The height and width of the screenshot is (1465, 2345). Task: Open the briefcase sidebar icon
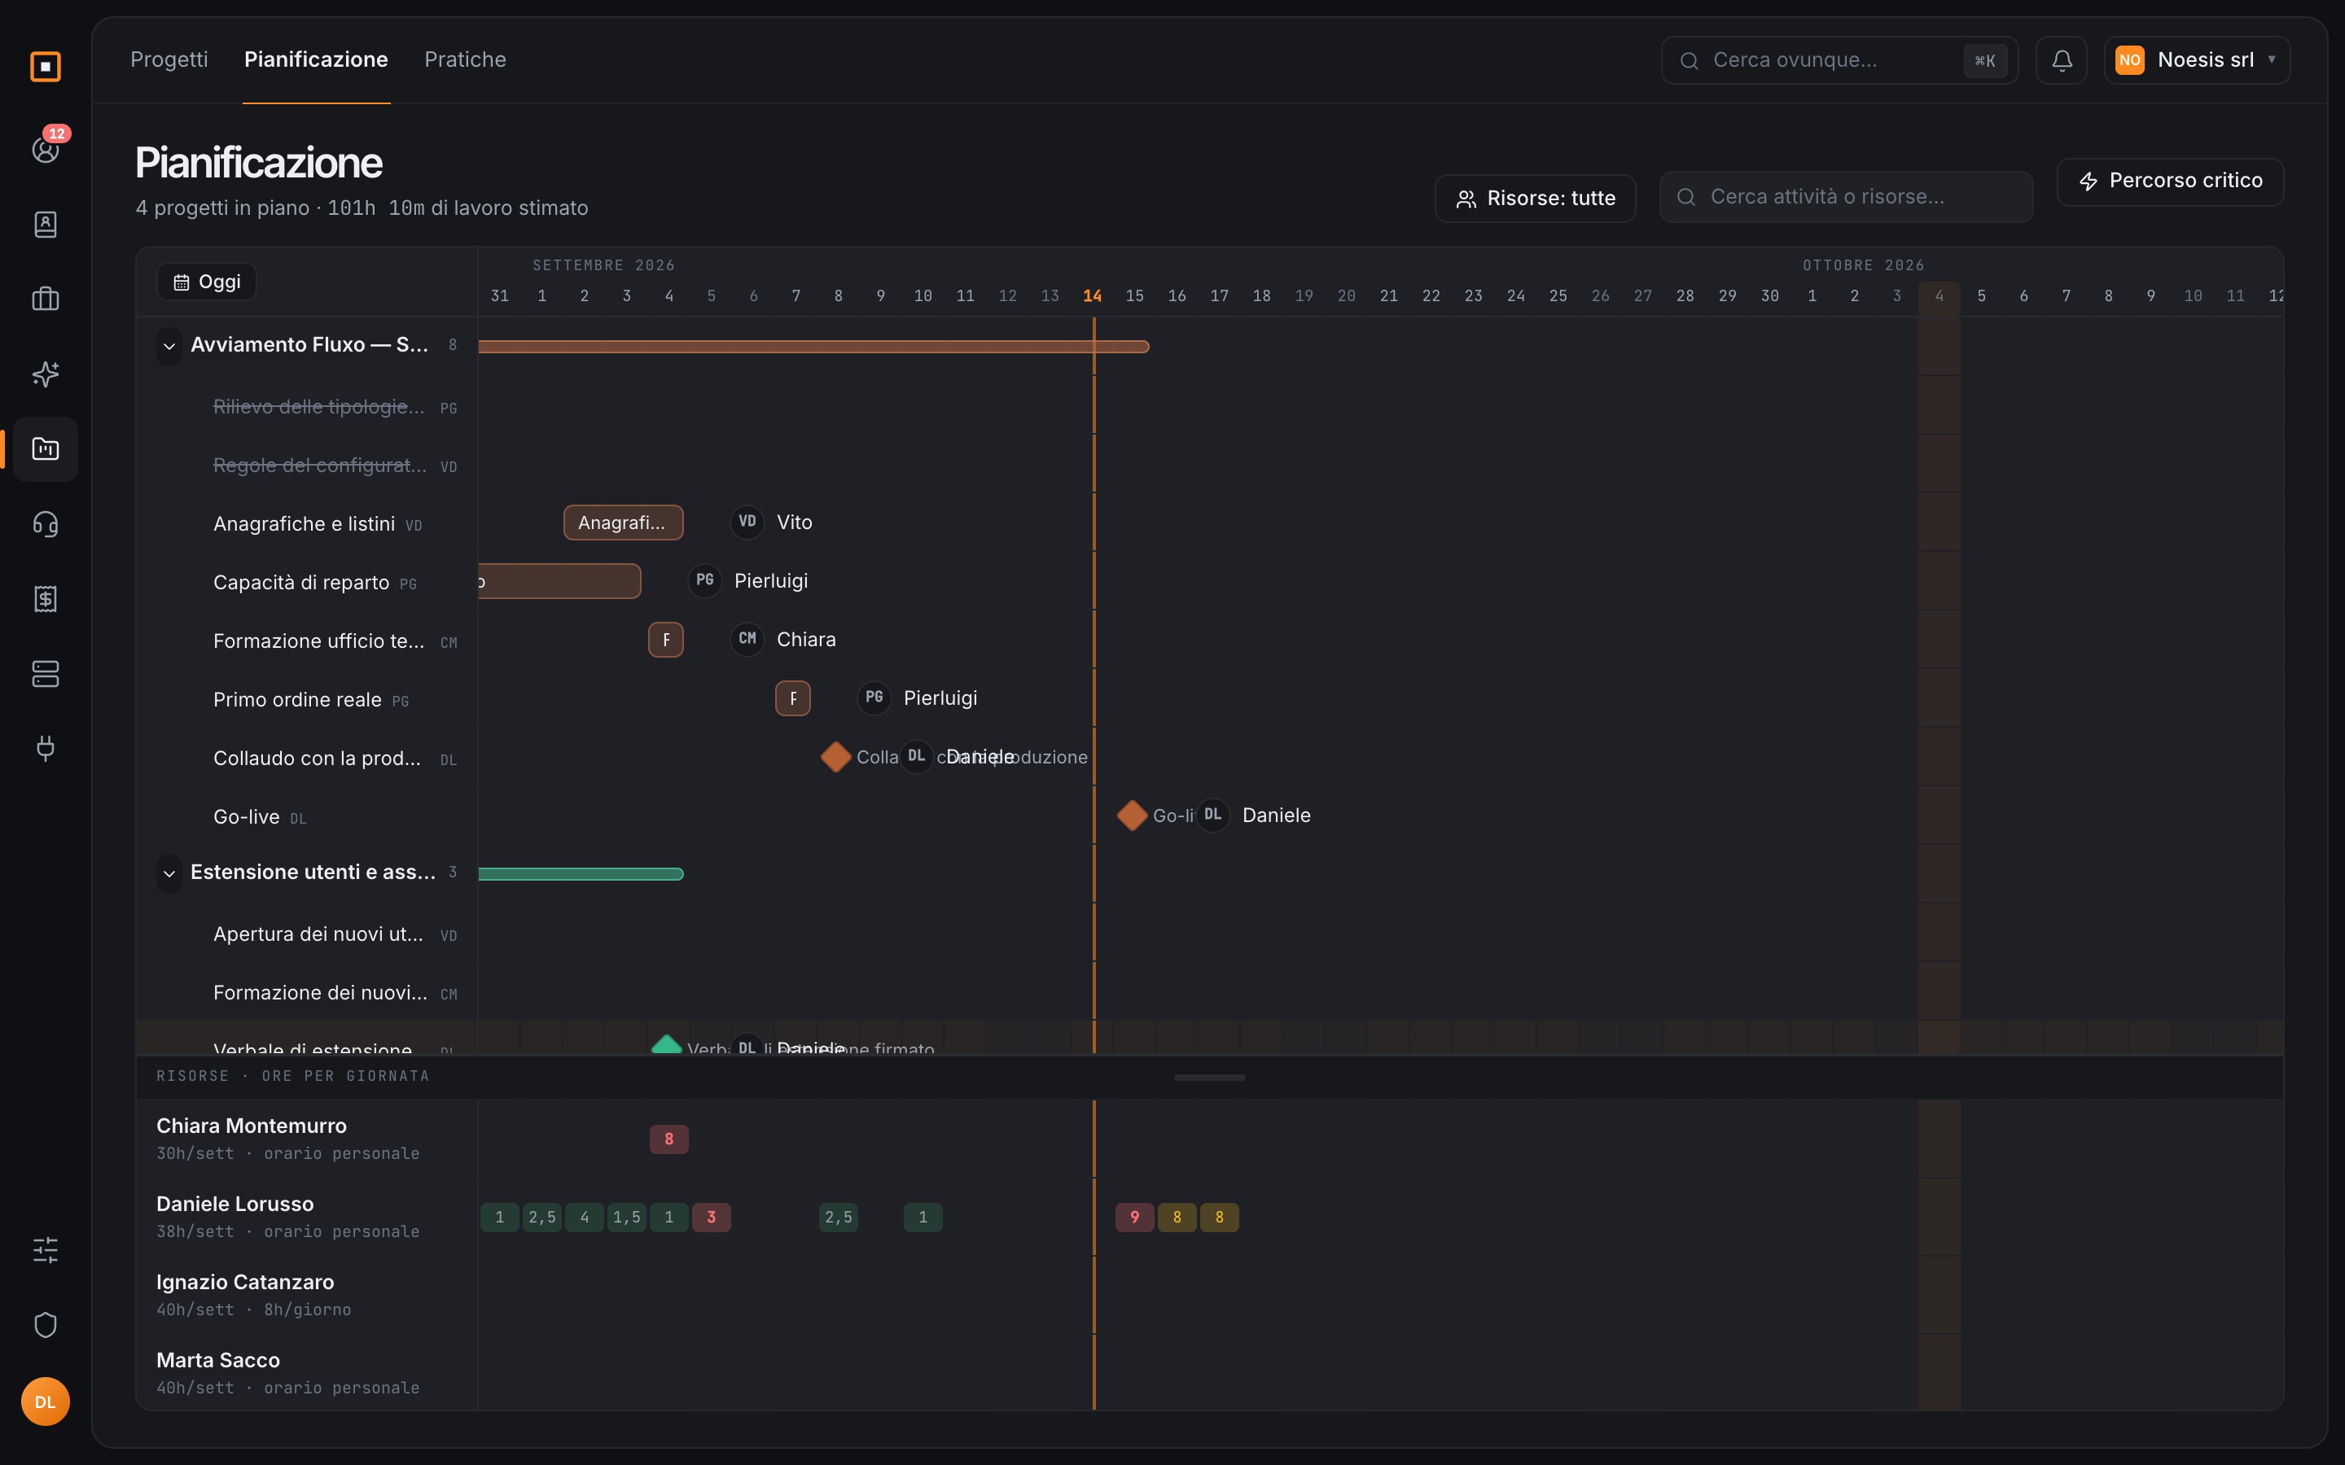tap(46, 300)
